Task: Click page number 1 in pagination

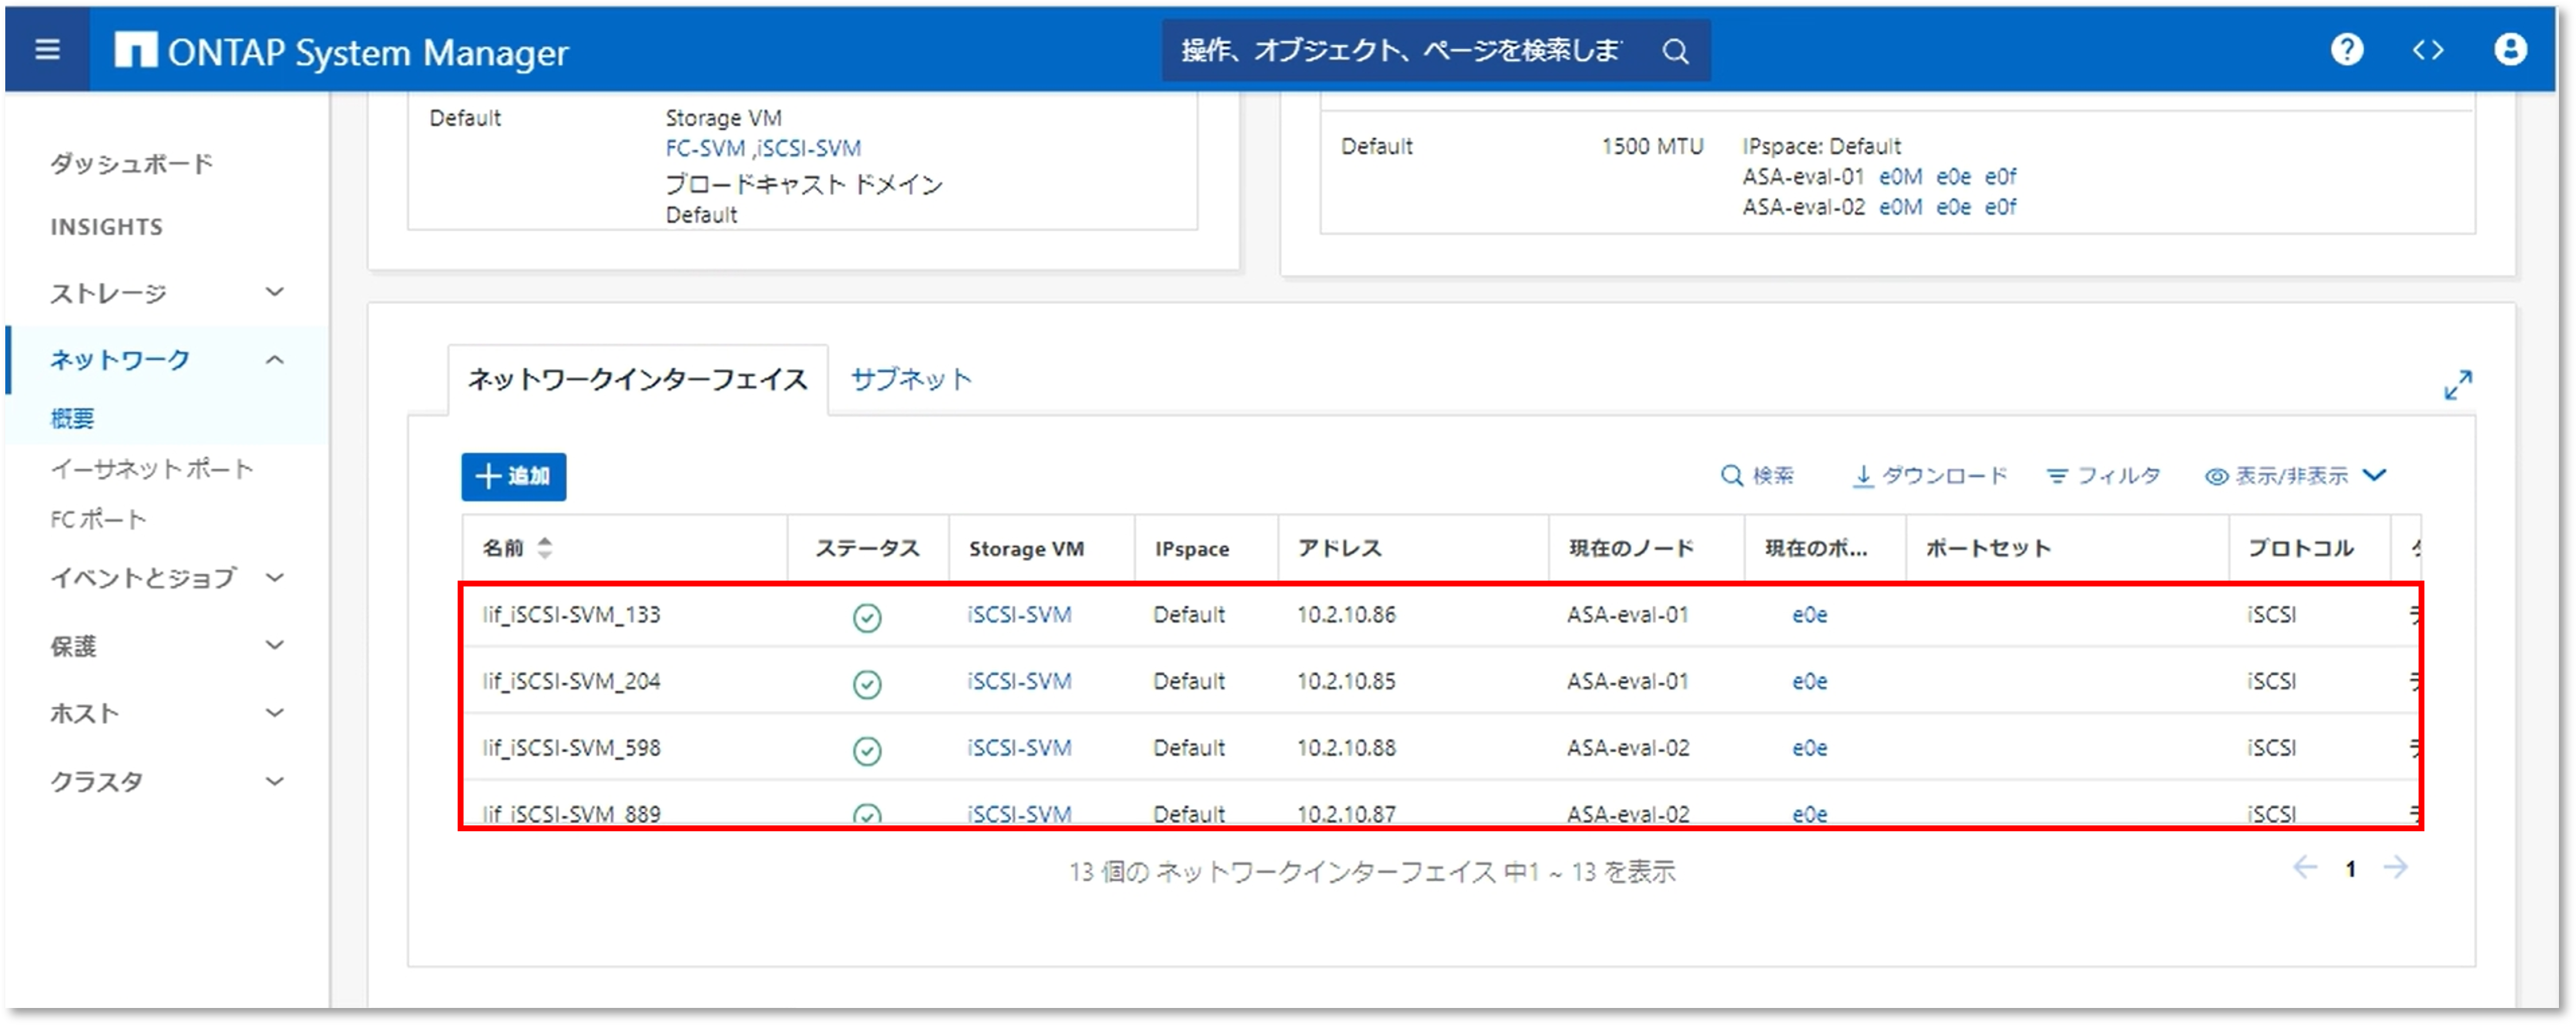Action: pos(2350,869)
